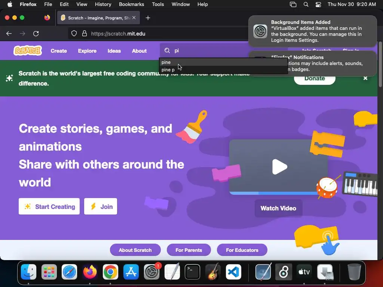
Task: Play the intro video
Action: [x=280, y=167]
